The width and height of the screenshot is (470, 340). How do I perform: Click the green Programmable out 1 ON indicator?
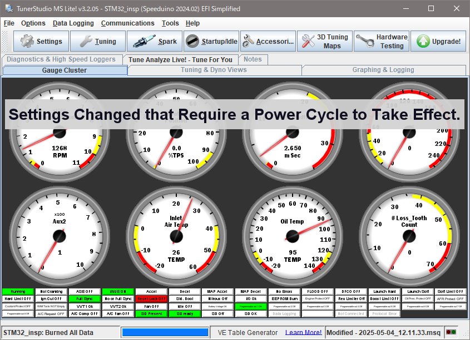coord(251,306)
